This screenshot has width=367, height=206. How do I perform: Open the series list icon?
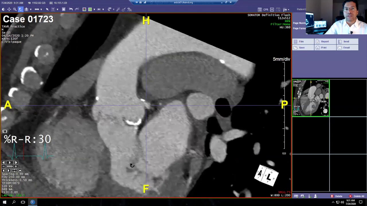click(x=259, y=9)
